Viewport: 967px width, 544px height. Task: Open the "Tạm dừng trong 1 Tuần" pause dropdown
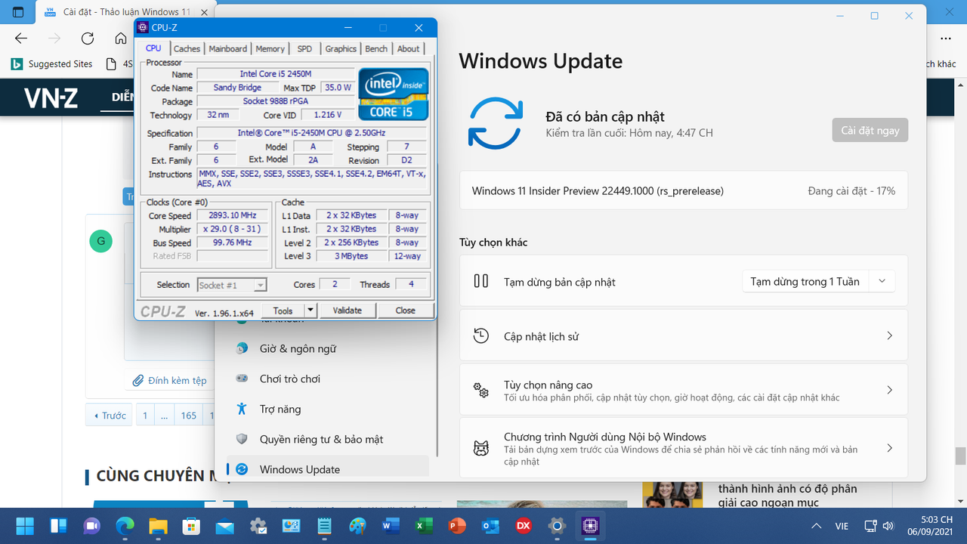point(819,282)
